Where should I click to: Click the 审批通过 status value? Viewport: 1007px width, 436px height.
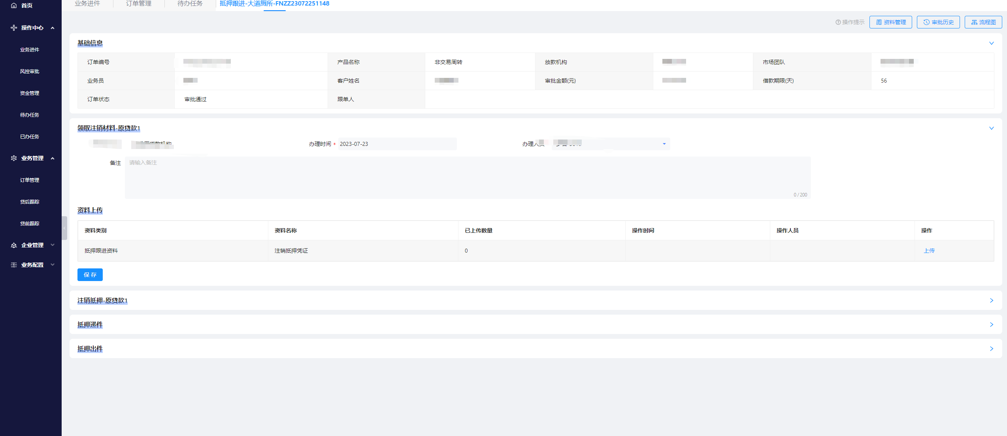[196, 99]
